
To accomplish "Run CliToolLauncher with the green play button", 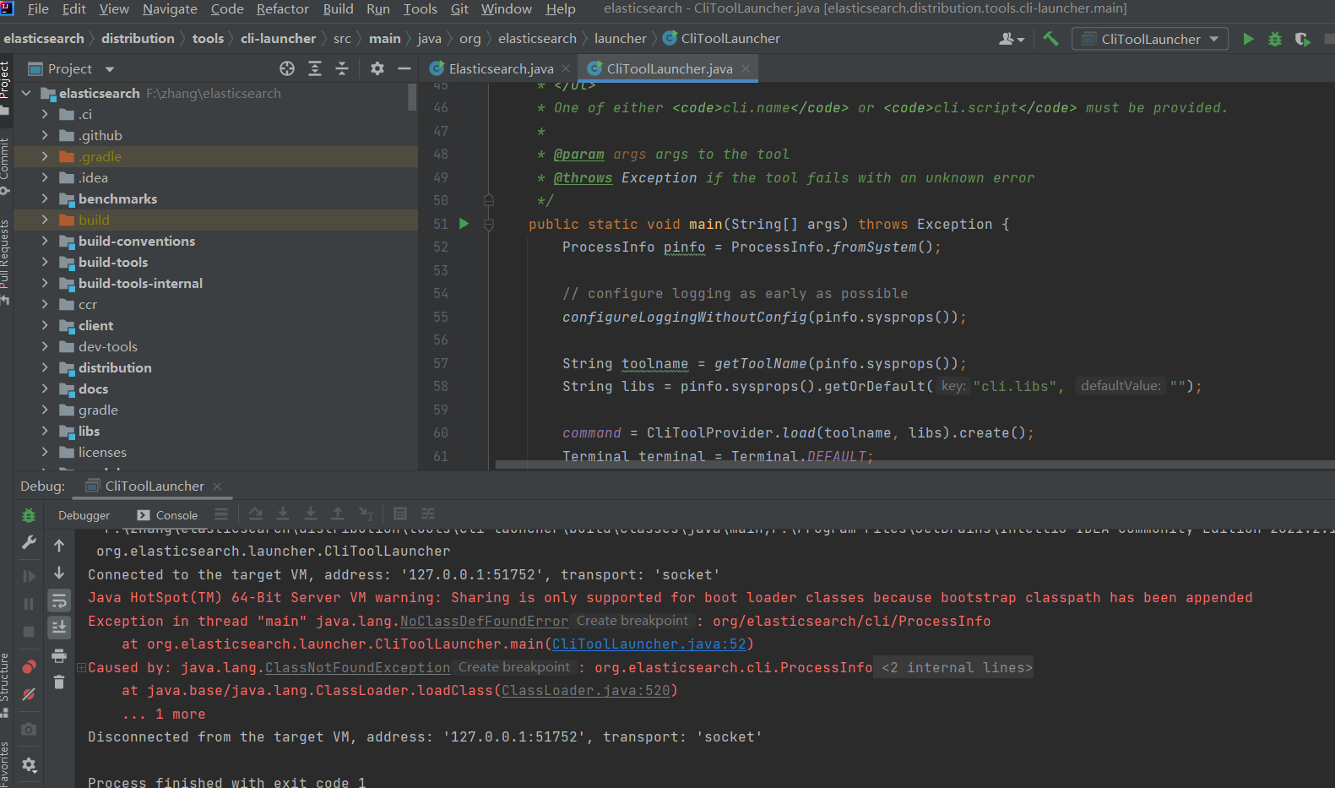I will pos(1248,39).
